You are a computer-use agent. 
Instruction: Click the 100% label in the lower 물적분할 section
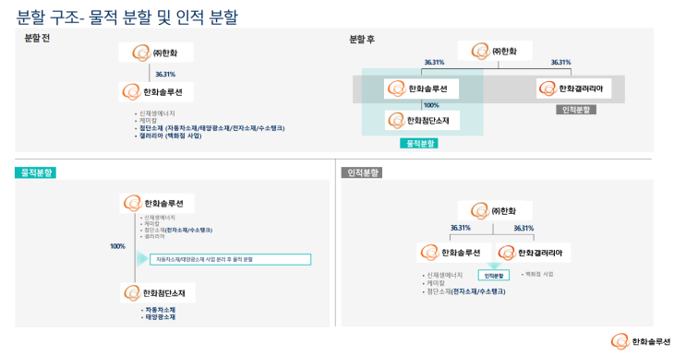tap(117, 246)
